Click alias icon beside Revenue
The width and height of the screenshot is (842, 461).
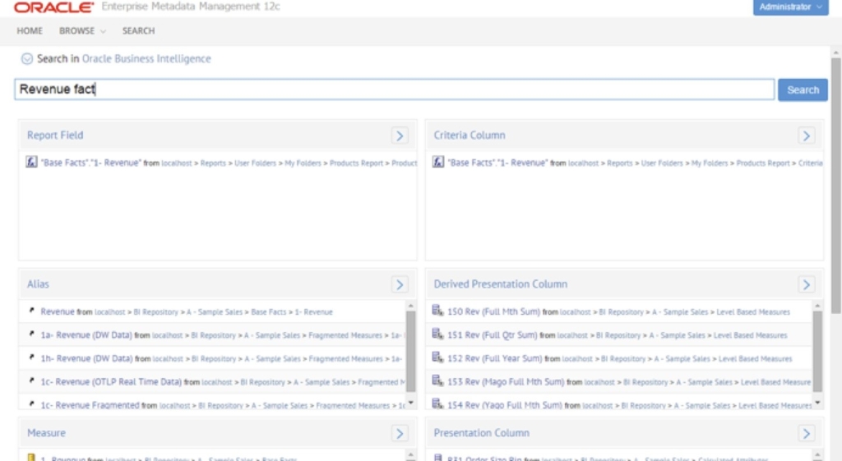[32, 310]
